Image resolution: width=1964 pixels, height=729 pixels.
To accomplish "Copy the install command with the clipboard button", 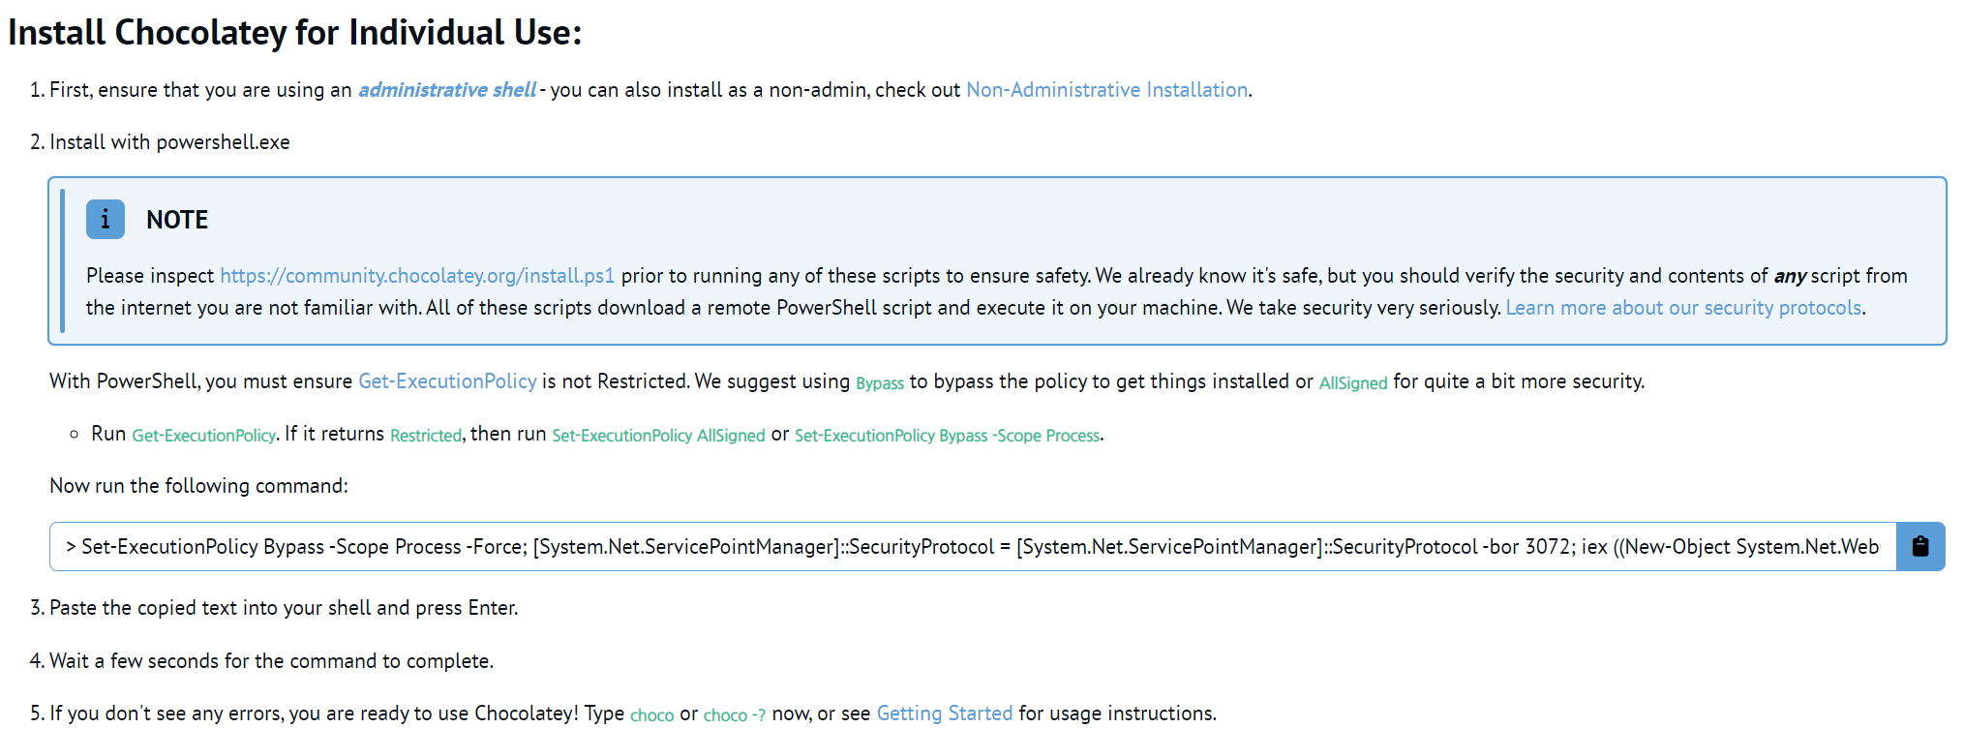I will pyautogui.click(x=1919, y=547).
